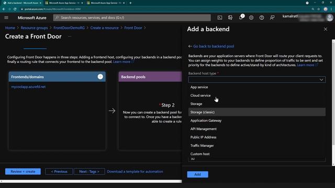Open Resource groups breadcrumb

tap(34, 28)
